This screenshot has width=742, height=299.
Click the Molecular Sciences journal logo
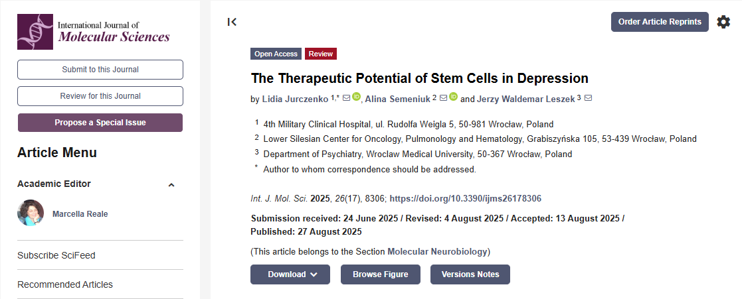pos(94,31)
